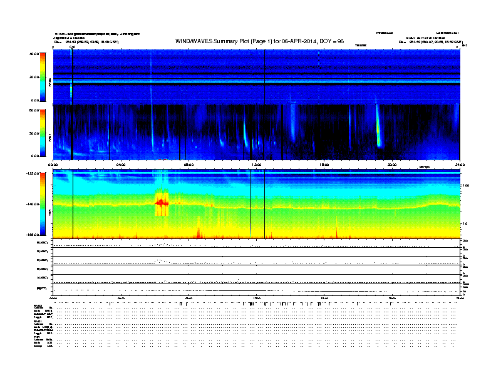The height and width of the screenshot is (383, 496).
Task: Click the third (AGC) line-plot label
Action: tap(43, 260)
